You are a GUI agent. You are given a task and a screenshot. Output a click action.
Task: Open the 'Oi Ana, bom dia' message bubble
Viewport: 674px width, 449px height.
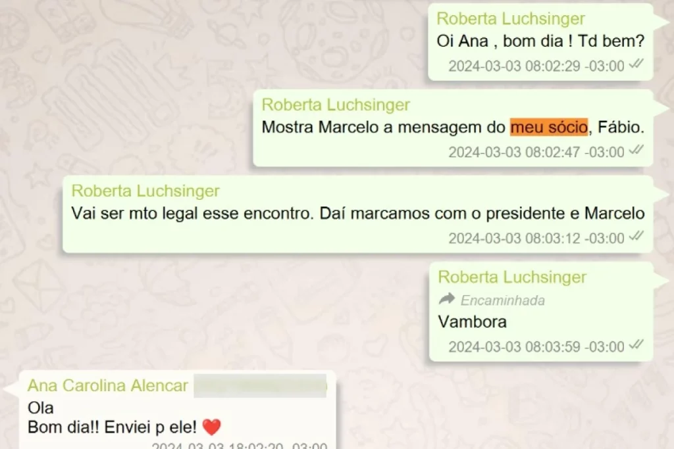click(x=541, y=42)
